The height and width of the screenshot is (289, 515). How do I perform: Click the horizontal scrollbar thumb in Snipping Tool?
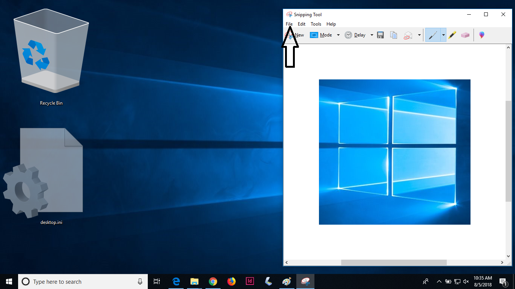[x=394, y=262]
